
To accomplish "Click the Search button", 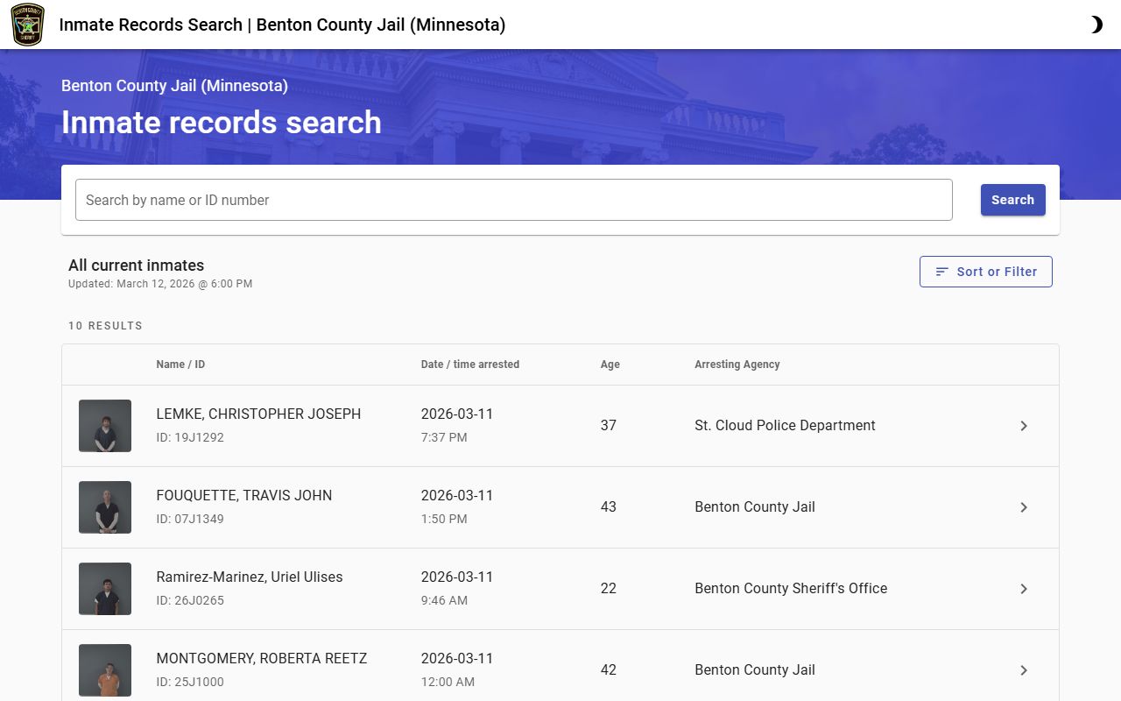I will pos(1012,200).
